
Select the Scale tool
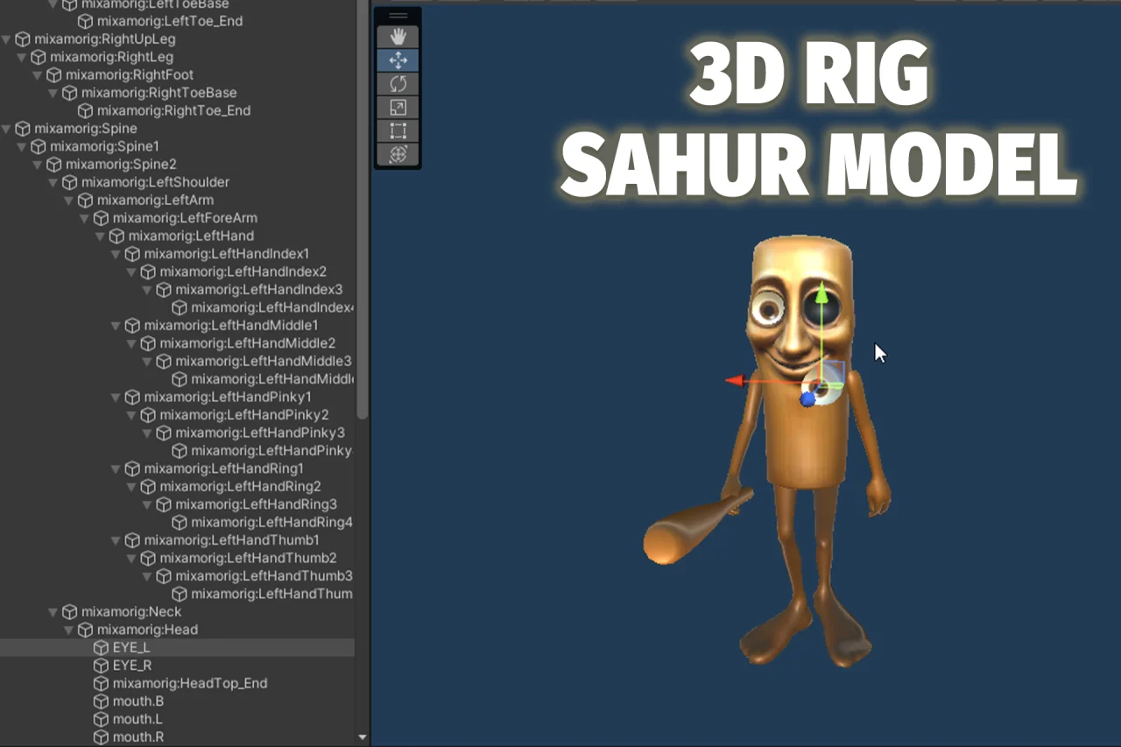398,108
